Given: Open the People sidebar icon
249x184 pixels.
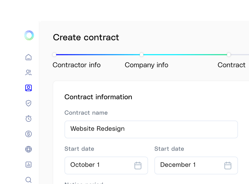Looking at the screenshot, I should point(29,72).
